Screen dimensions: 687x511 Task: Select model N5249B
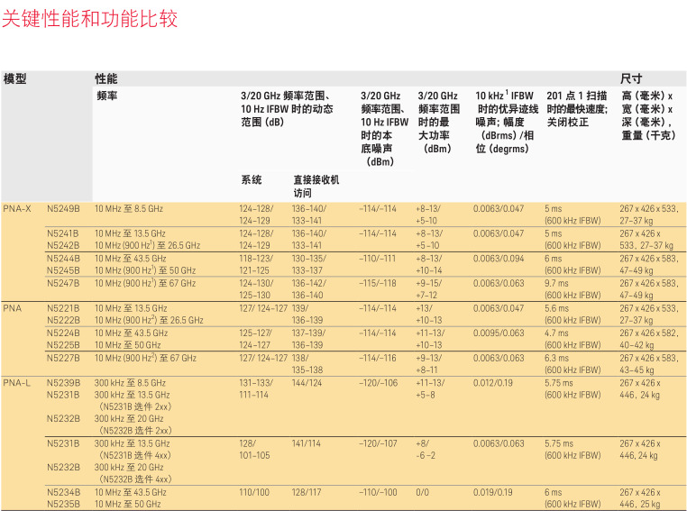coord(63,208)
